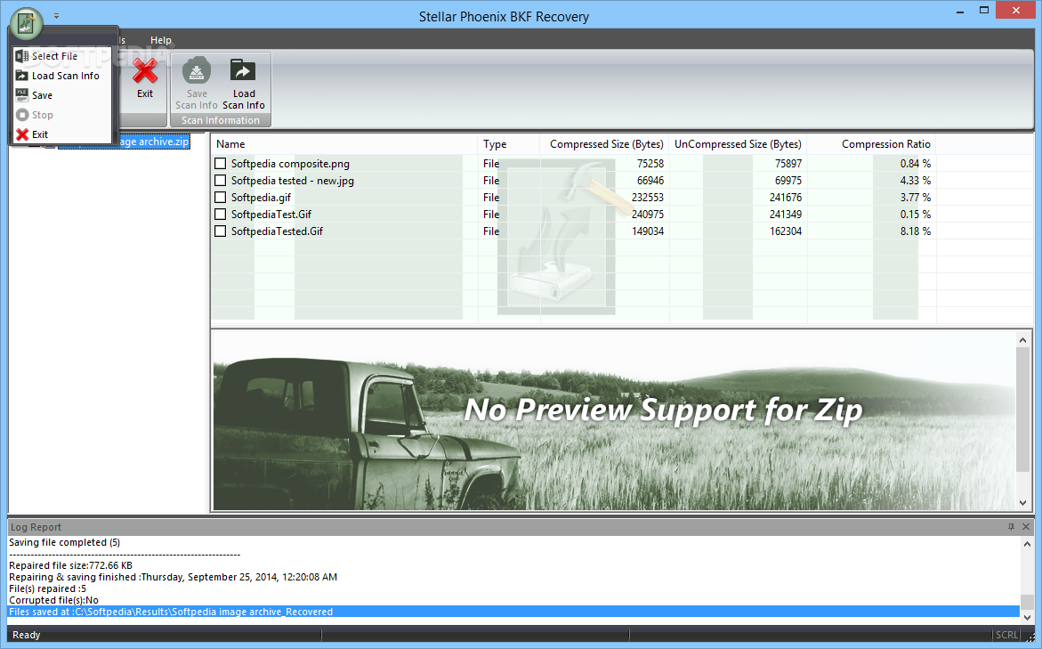Sort by Compressed Size (Bytes) column header

click(x=604, y=144)
